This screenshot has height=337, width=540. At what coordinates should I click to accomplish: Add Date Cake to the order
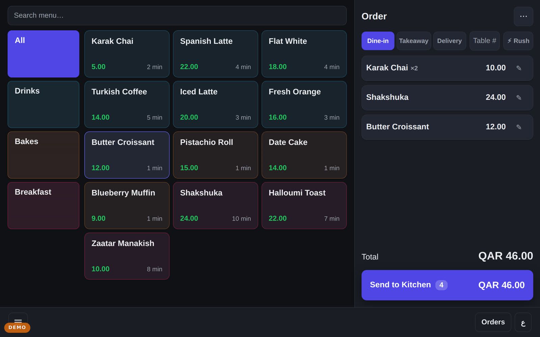(304, 155)
